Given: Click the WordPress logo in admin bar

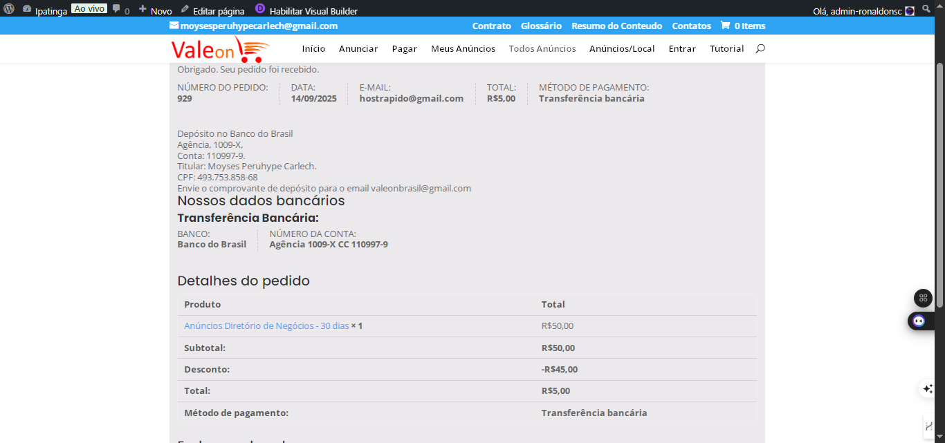Looking at the screenshot, I should coord(9,9).
